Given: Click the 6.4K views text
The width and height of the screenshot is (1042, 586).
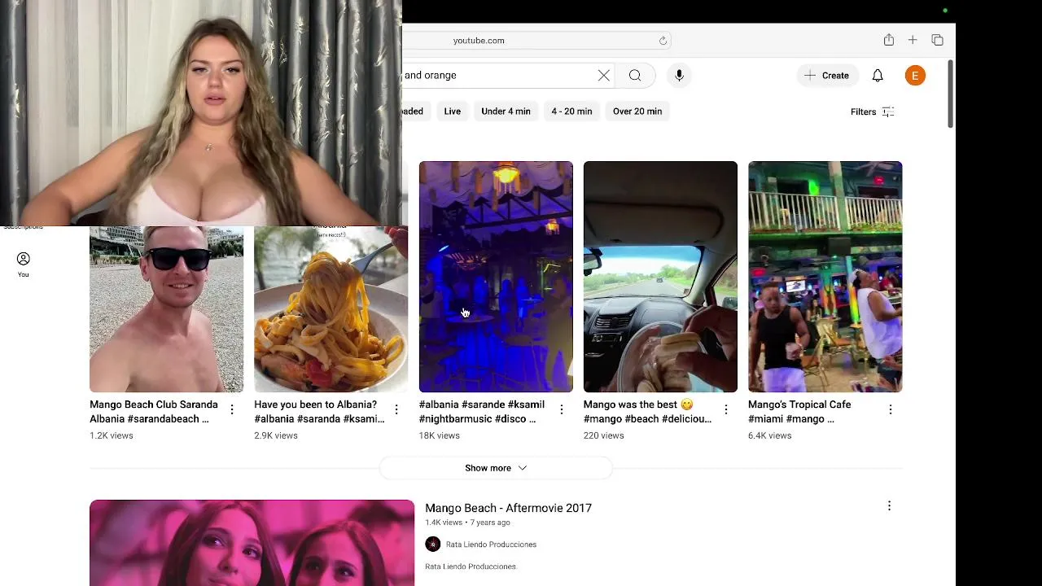Looking at the screenshot, I should point(770,435).
